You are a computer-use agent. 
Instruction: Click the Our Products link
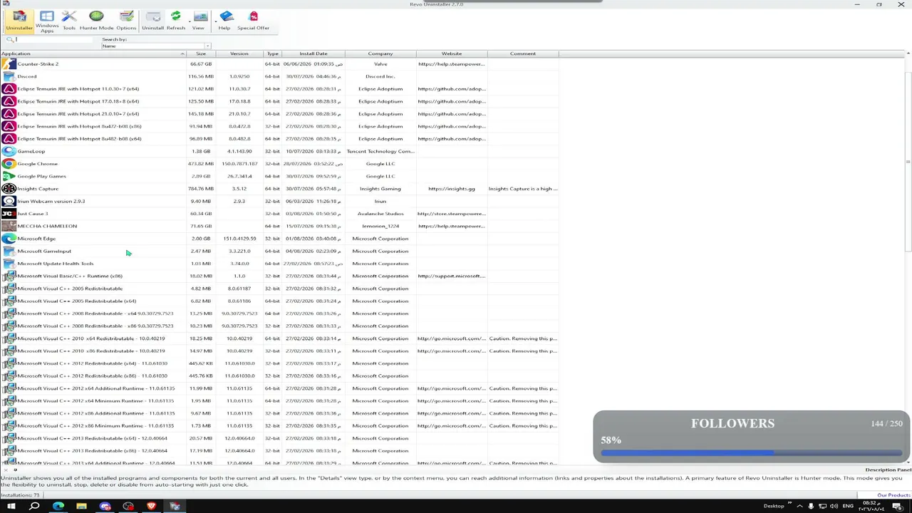point(893,495)
